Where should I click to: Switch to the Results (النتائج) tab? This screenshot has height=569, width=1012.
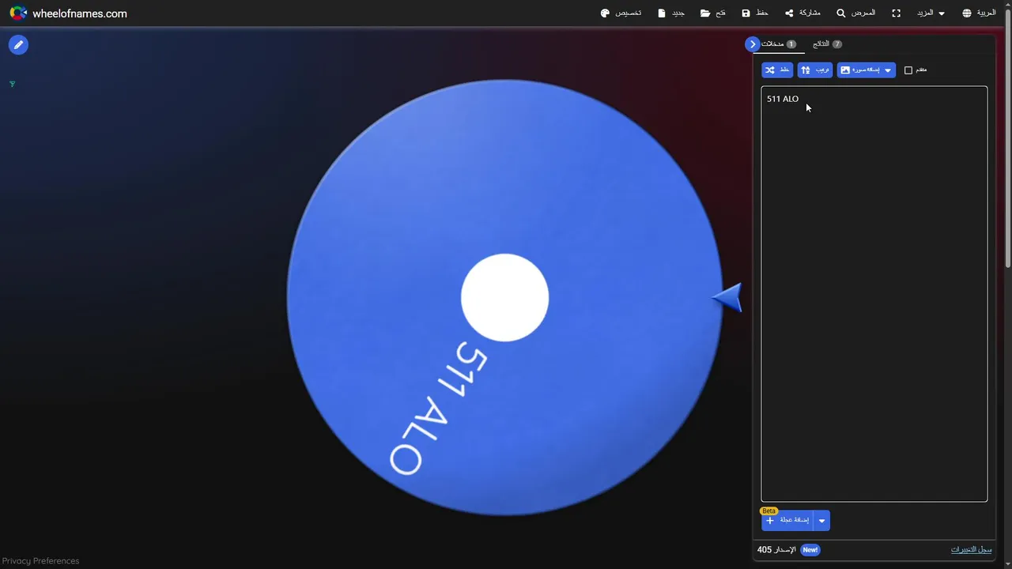[x=827, y=44]
